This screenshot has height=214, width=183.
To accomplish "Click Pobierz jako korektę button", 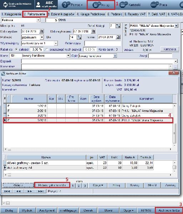I will point(52,185).
